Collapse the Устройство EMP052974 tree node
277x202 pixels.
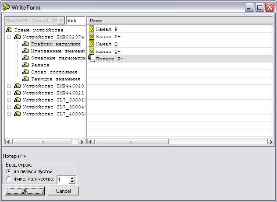(9, 37)
